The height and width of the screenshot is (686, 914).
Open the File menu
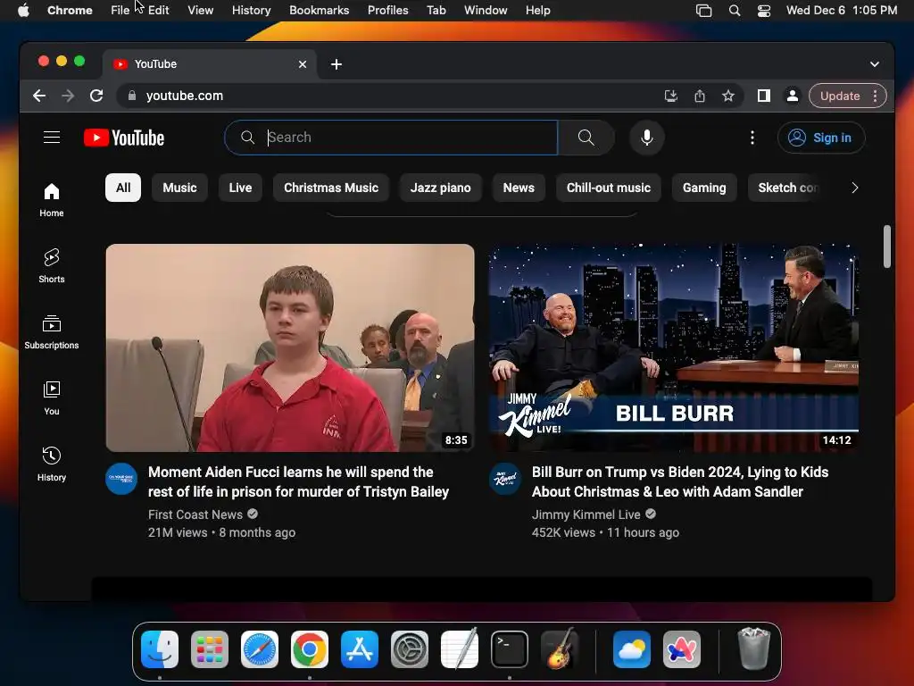pyautogui.click(x=120, y=11)
